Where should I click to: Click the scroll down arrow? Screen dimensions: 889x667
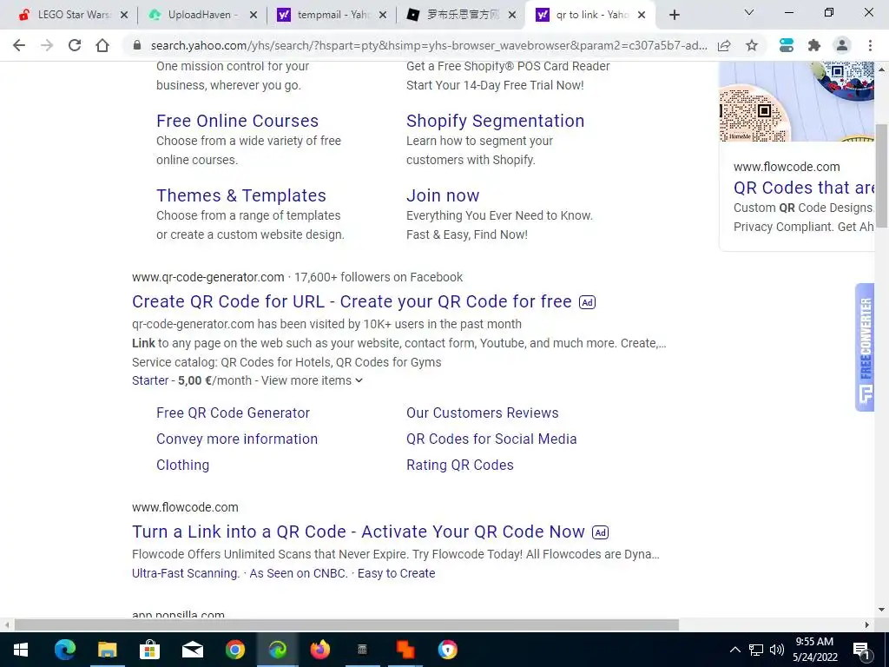(x=881, y=611)
